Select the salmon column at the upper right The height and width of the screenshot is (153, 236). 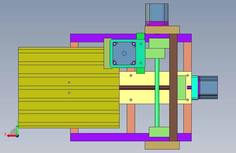click(188, 57)
